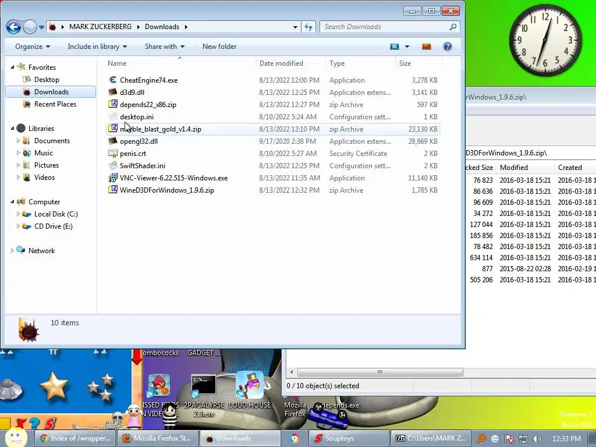Select marble_blast_gold_v1.4.zip archive icon
Image resolution: width=596 pixels, height=447 pixels.
point(112,129)
